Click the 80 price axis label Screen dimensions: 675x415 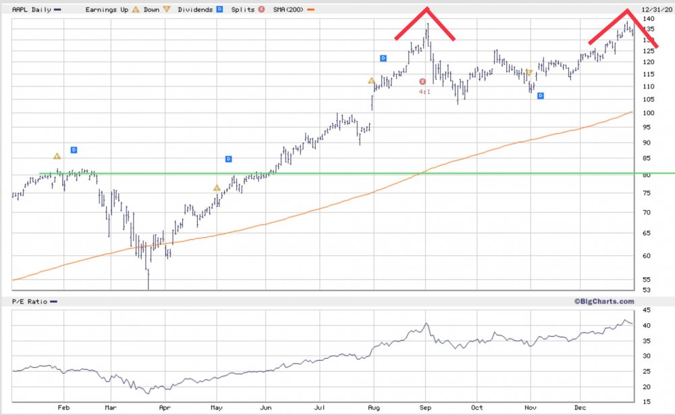coord(647,175)
